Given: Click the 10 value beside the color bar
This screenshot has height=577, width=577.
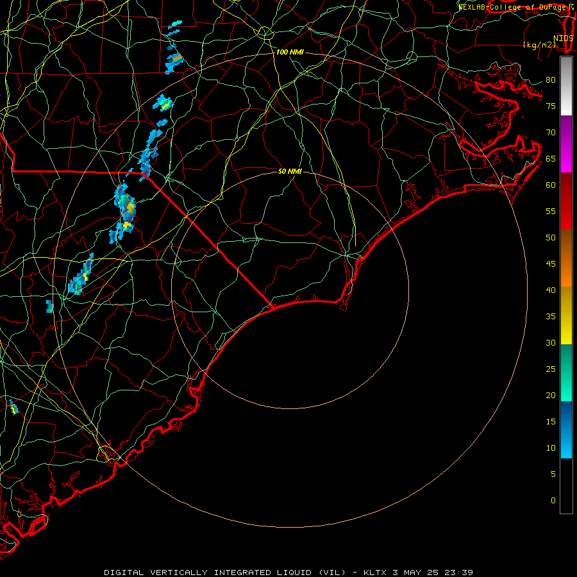Looking at the screenshot, I should point(551,448).
